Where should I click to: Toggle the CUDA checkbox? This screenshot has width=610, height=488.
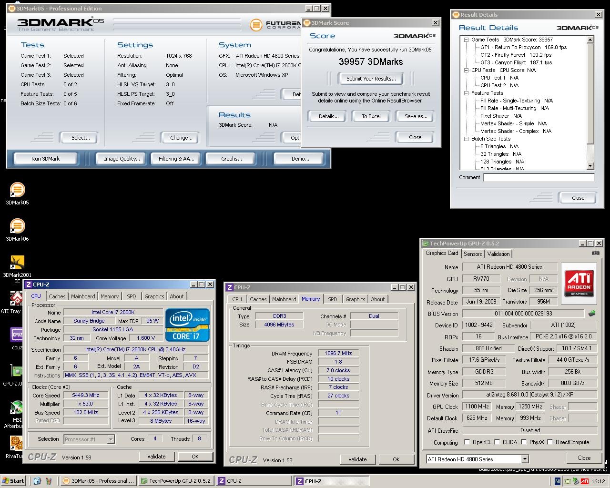(497, 442)
